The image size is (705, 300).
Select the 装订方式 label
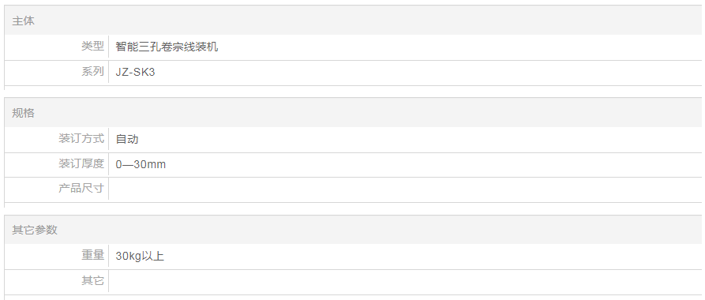tap(81, 138)
